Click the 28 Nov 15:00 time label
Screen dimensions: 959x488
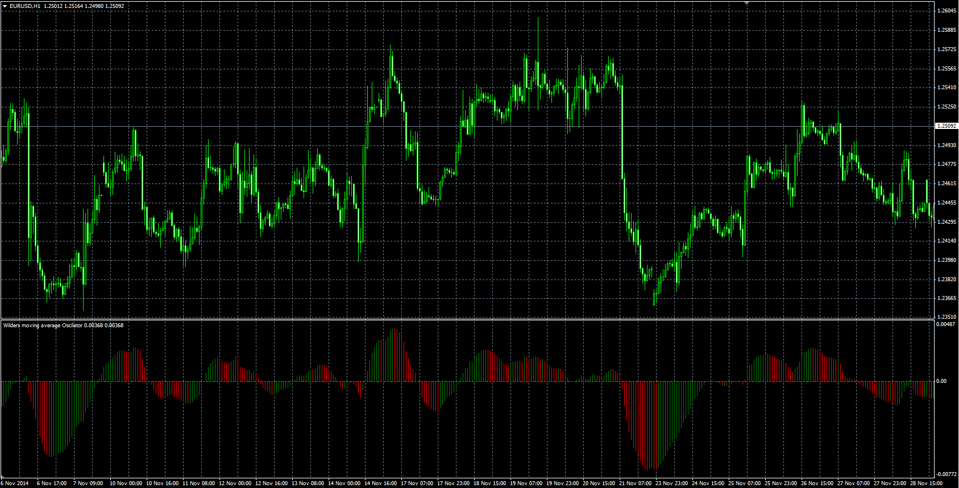(927, 483)
